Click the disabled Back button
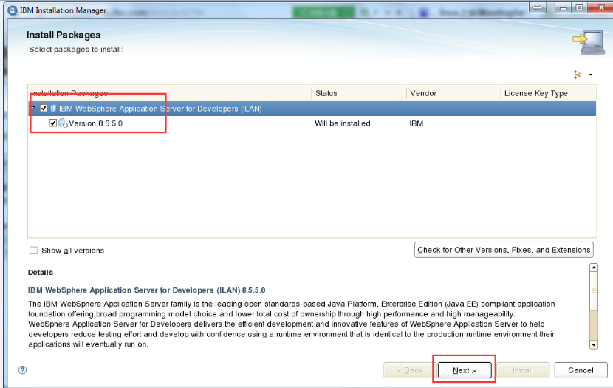613x388 pixels. pyautogui.click(x=410, y=370)
